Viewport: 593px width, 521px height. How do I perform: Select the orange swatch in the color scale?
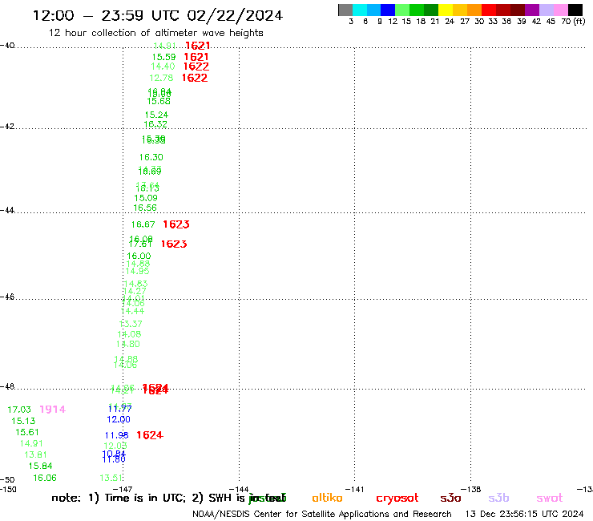coord(474,10)
